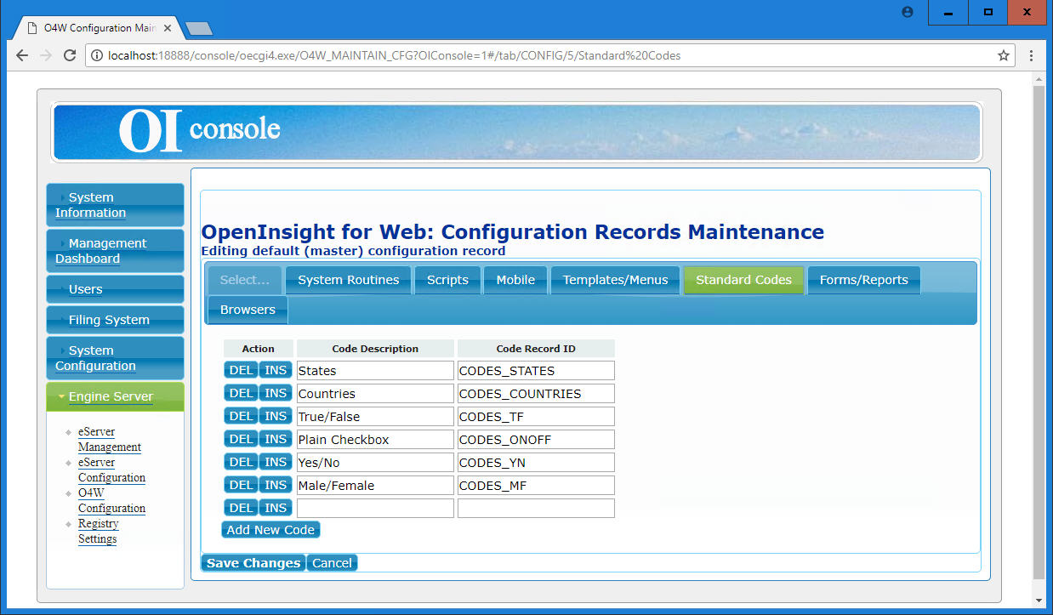Edit the CODES_STATES record ID field
This screenshot has height=615, width=1053.
[536, 371]
